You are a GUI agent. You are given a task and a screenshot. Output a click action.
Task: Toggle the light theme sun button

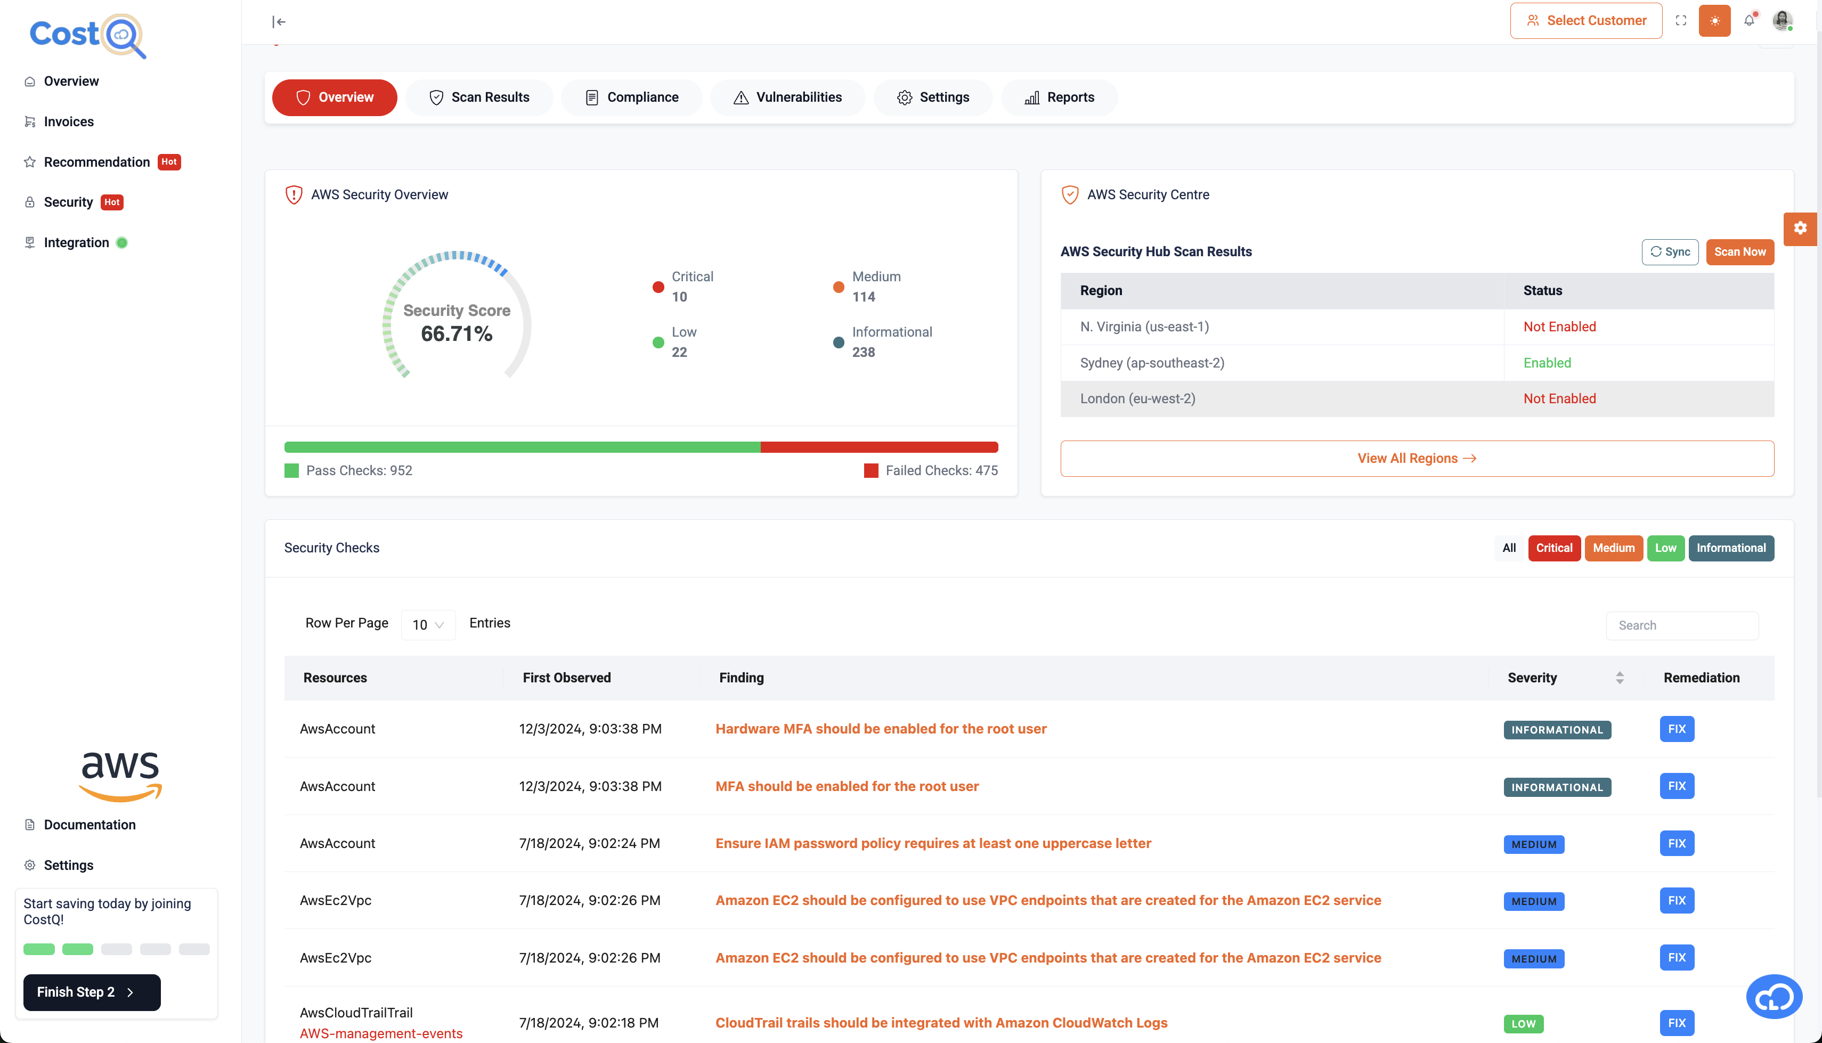tap(1714, 21)
